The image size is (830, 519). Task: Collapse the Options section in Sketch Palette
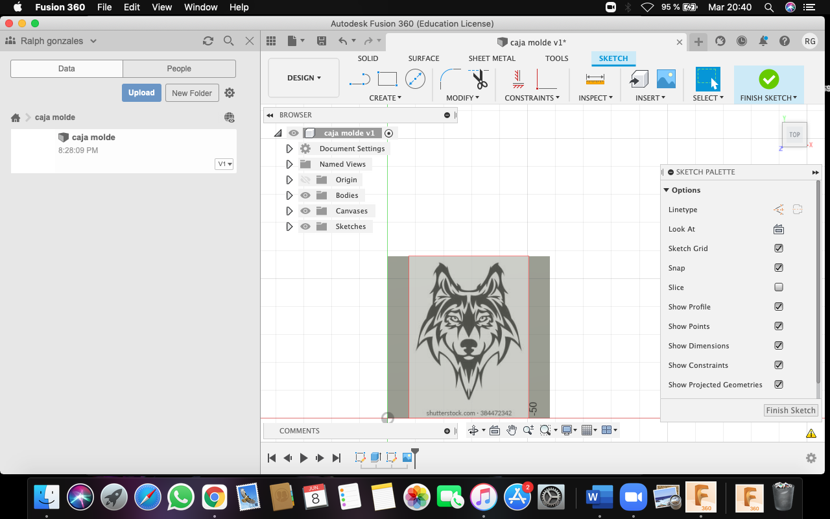point(667,190)
